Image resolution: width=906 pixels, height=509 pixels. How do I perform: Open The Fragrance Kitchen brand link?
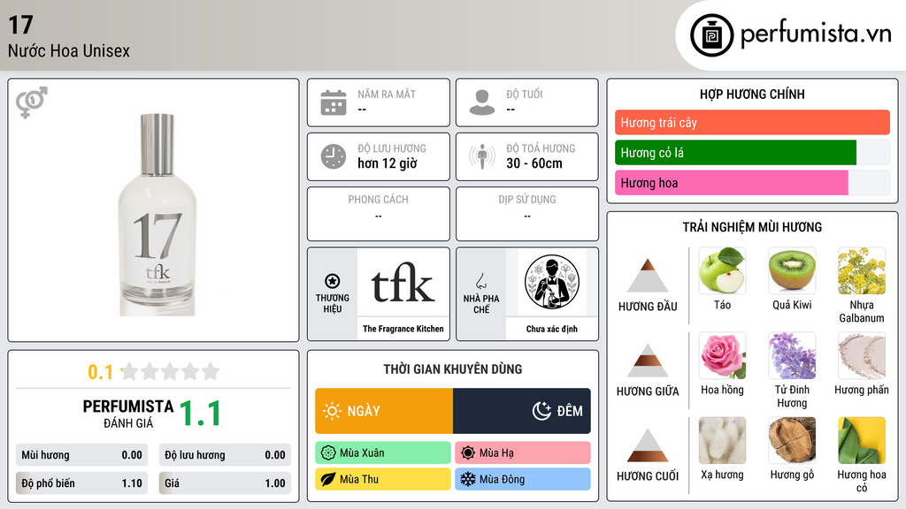coord(403,329)
